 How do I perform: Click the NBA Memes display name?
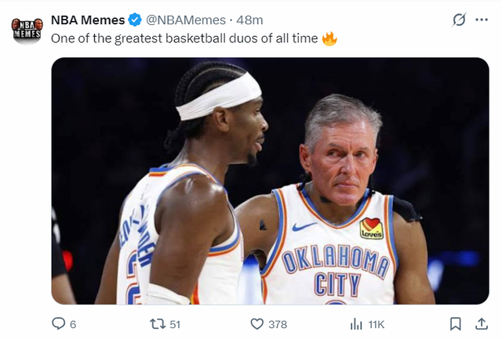pyautogui.click(x=87, y=20)
